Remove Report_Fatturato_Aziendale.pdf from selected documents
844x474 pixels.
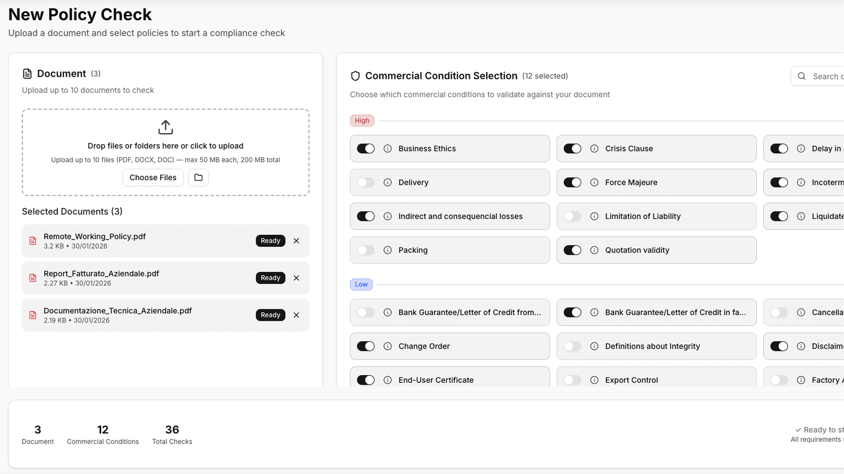(x=296, y=278)
